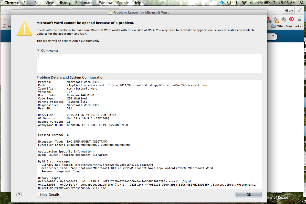Open the Other Bookmarks folder

(286, 26)
